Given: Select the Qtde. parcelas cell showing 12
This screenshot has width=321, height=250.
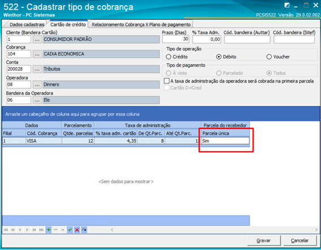Looking at the screenshot, I should pos(78,141).
